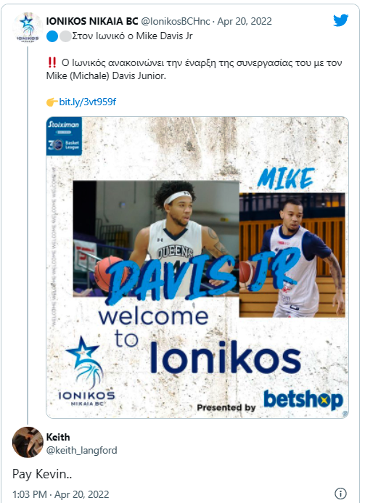Open @keith_langford profile handle
365x503 pixels.
(x=81, y=451)
